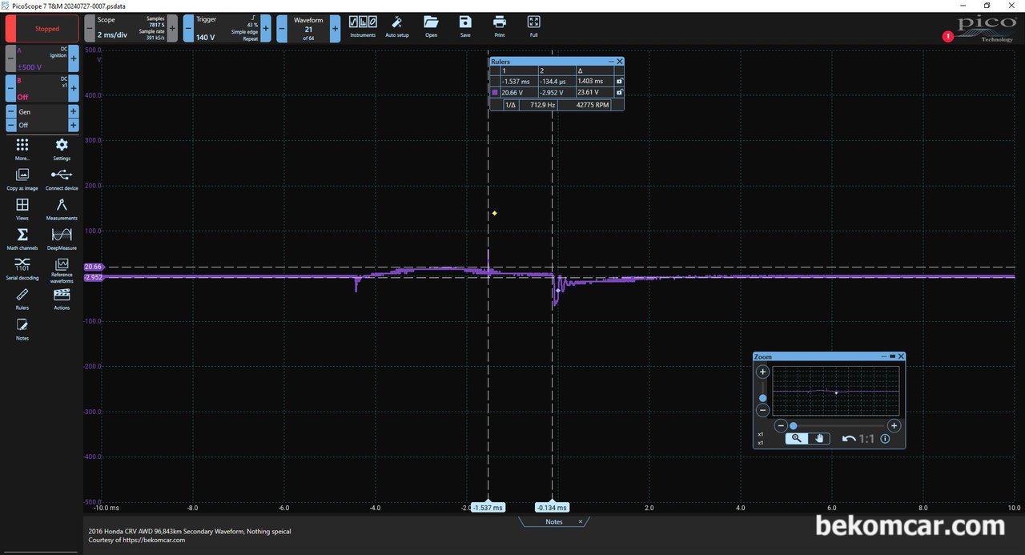Select the -0.134 ms time ruler handle
Image resolution: width=1025 pixels, height=555 pixels.
click(552, 507)
